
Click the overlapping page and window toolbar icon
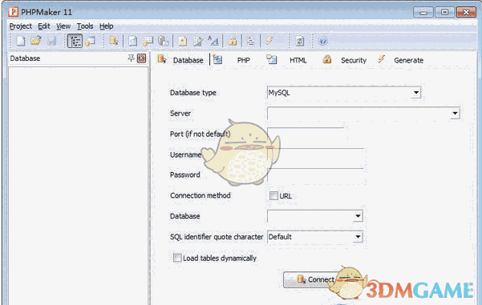tap(148, 41)
